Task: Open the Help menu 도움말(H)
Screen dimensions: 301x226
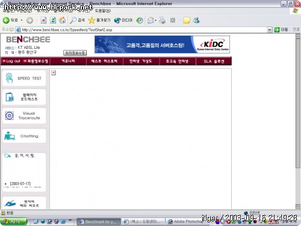Action: [102, 11]
